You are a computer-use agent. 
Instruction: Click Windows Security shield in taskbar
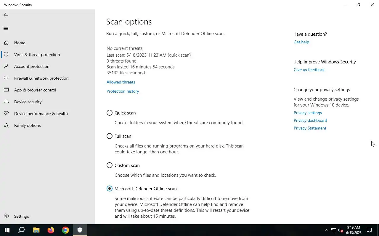(x=80, y=230)
